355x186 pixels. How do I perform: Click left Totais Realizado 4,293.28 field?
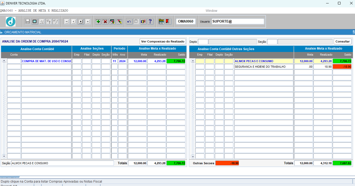click(156, 163)
